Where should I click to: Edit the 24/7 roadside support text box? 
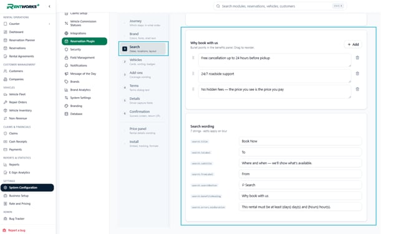(275, 76)
